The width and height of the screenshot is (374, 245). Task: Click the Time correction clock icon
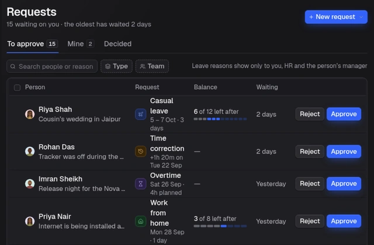click(141, 152)
